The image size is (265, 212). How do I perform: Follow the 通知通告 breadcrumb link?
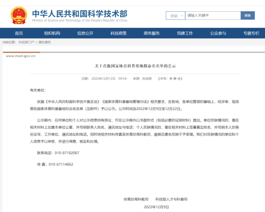point(45,42)
